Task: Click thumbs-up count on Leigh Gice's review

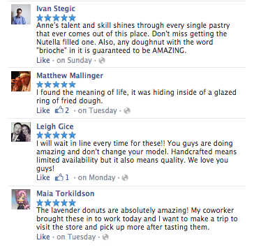Action: pyautogui.click(x=62, y=177)
